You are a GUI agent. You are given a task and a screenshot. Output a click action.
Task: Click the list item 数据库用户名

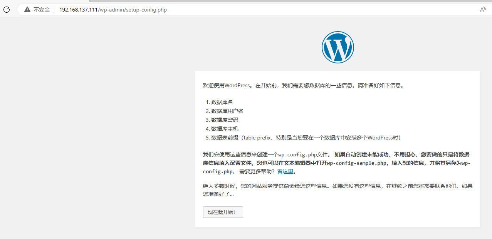coord(227,111)
